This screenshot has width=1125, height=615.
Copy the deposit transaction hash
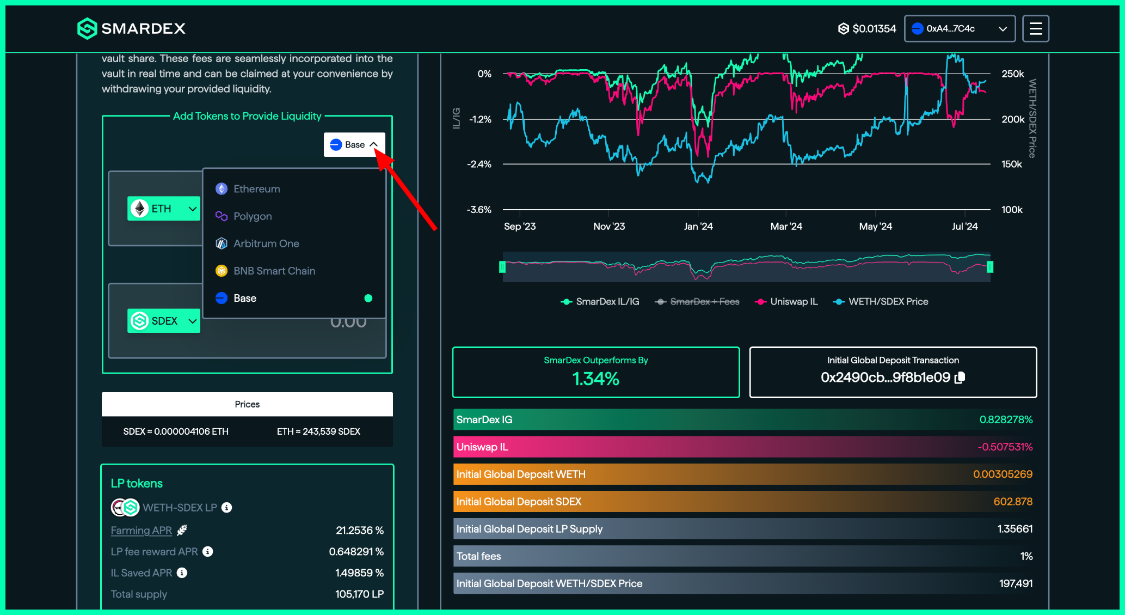tap(960, 377)
